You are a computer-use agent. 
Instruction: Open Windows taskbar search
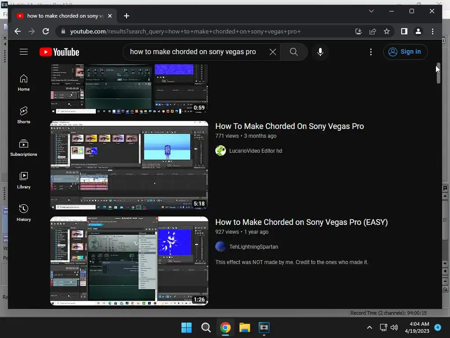(206, 327)
